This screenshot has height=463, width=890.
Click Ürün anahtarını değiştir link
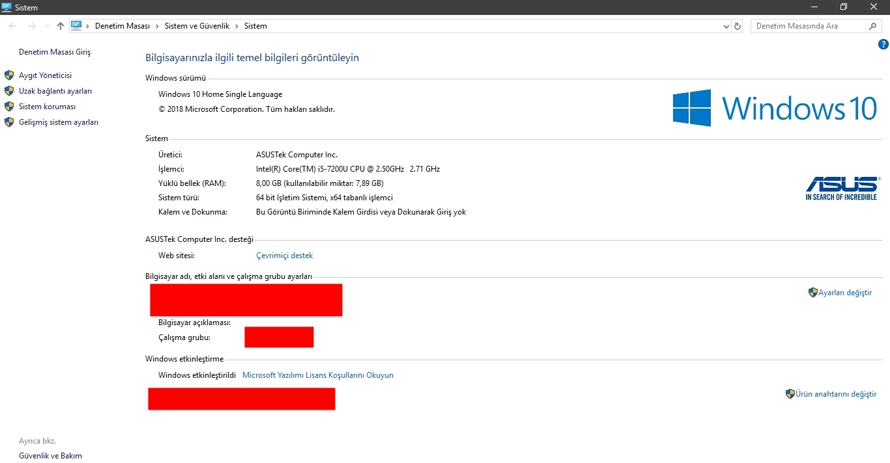tap(836, 394)
